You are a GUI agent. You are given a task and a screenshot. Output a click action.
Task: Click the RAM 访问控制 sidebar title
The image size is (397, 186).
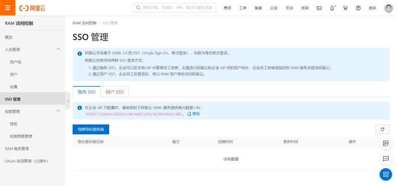pyautogui.click(x=19, y=23)
